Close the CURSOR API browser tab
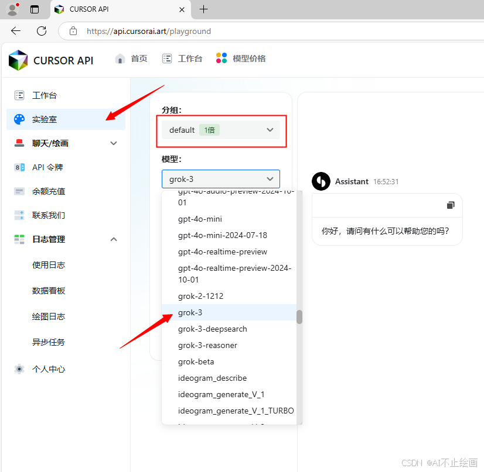The height and width of the screenshot is (472, 484). (182, 9)
